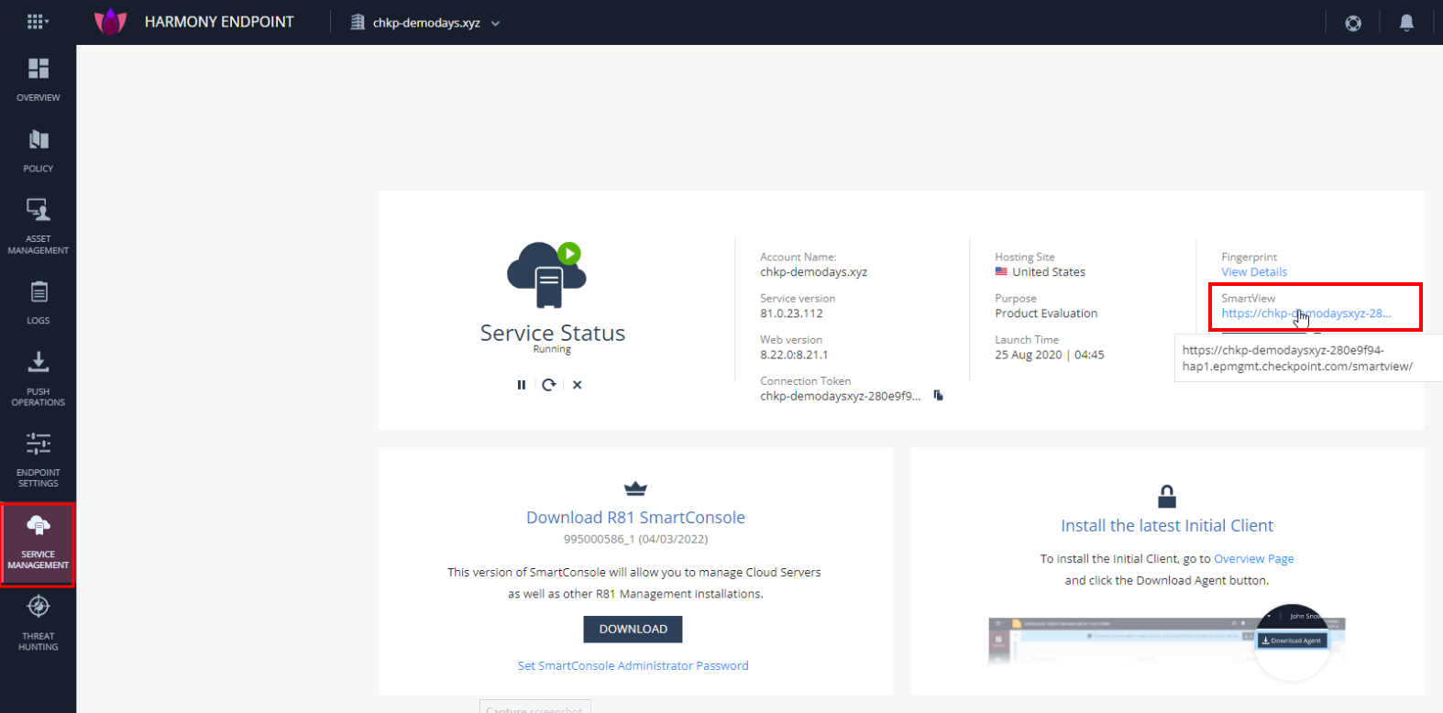The width and height of the screenshot is (1443, 713).
Task: Click the Download Agent preview thumbnail
Action: (1166, 642)
